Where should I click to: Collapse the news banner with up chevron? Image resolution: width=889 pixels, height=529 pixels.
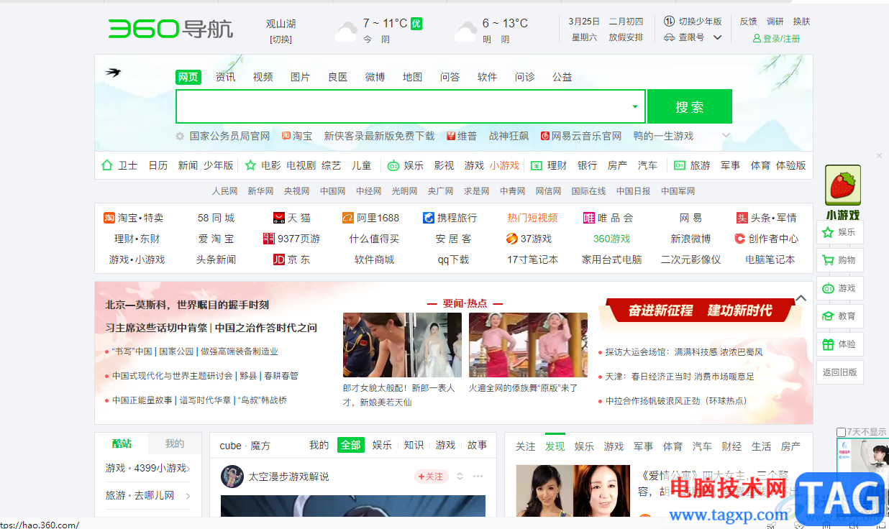[801, 298]
